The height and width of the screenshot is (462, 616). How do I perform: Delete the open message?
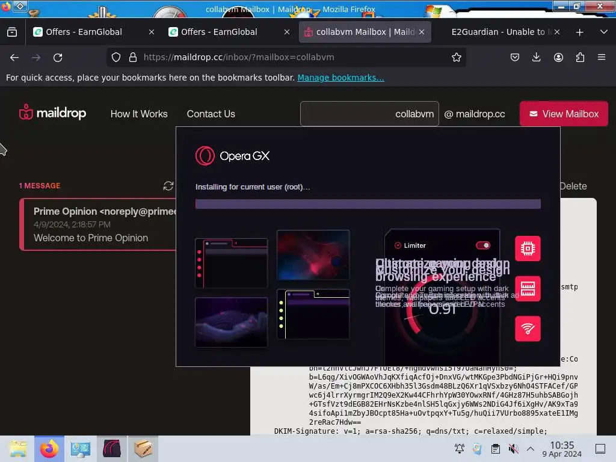click(x=573, y=186)
